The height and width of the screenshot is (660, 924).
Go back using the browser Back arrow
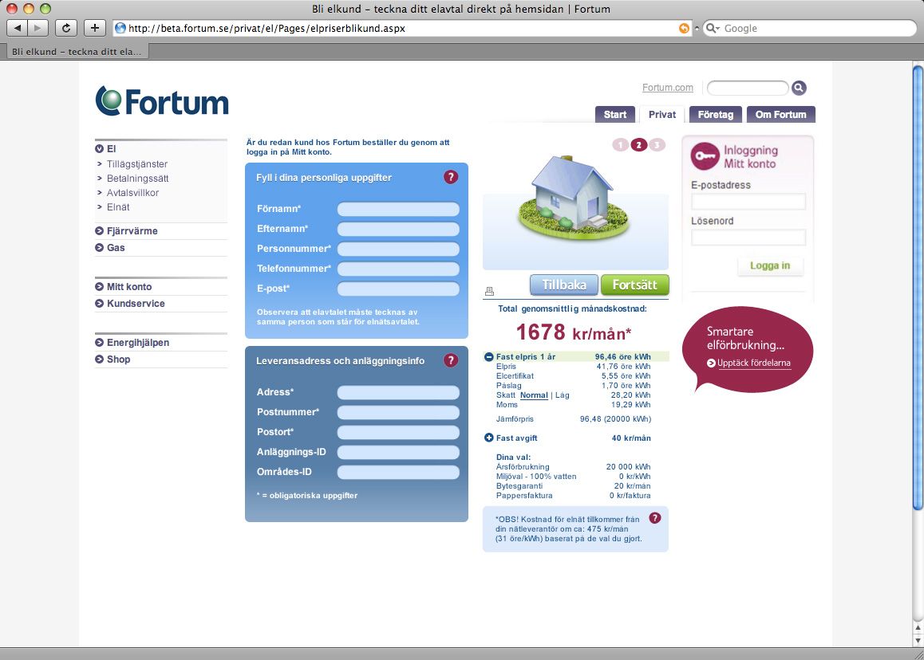pyautogui.click(x=17, y=28)
